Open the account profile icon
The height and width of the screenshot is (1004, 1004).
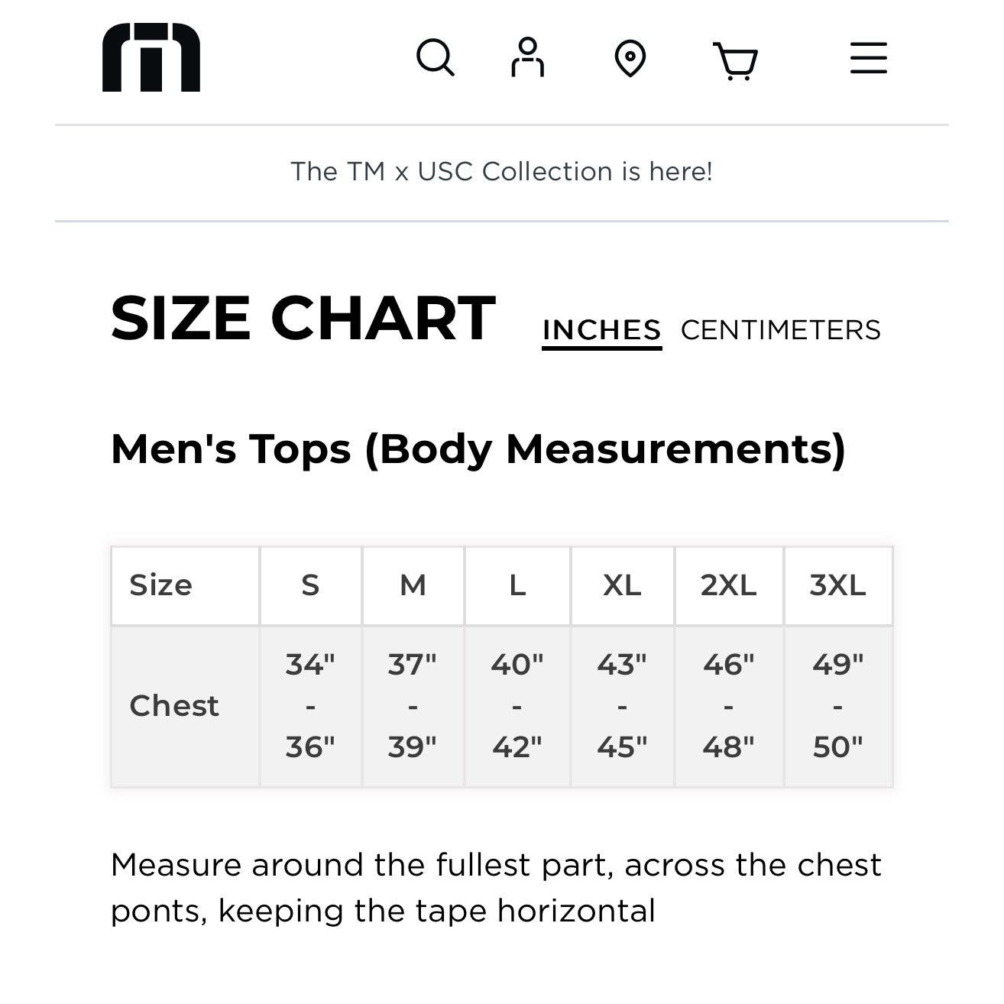[527, 57]
